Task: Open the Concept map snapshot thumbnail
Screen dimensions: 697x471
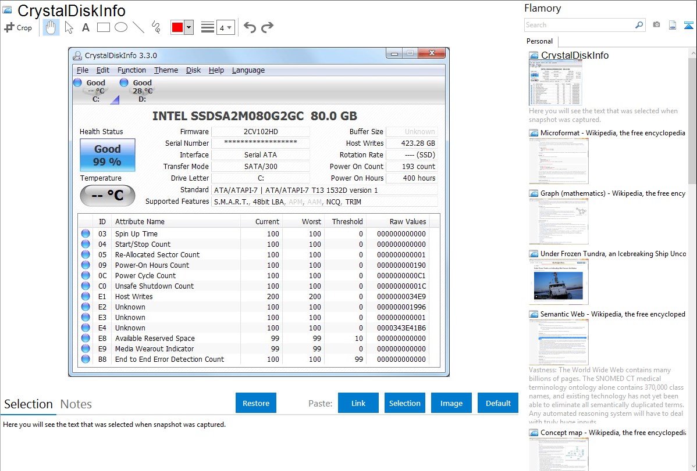Action: [x=559, y=454]
